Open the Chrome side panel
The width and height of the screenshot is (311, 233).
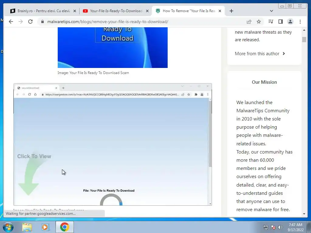coord(280,22)
